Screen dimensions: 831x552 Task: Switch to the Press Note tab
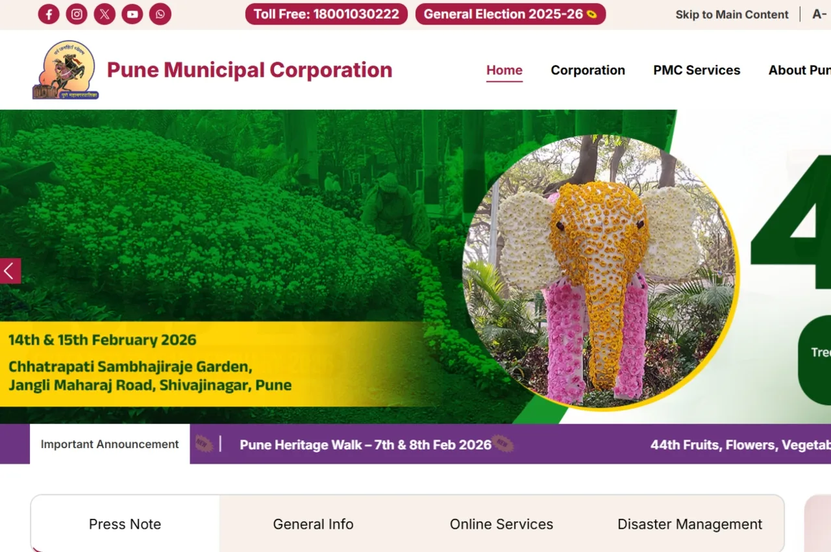(x=125, y=524)
